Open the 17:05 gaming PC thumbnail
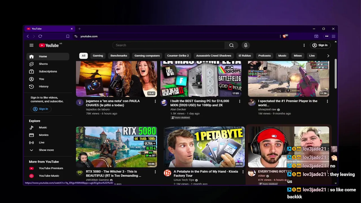This screenshot has width=361, height=203. [x=201, y=79]
